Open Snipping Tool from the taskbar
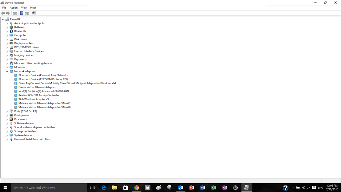 (170, 188)
